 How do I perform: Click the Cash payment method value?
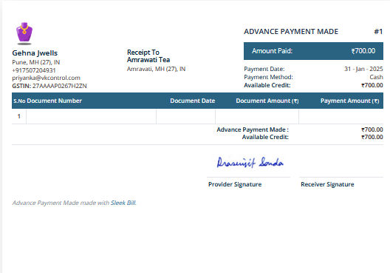(376, 77)
